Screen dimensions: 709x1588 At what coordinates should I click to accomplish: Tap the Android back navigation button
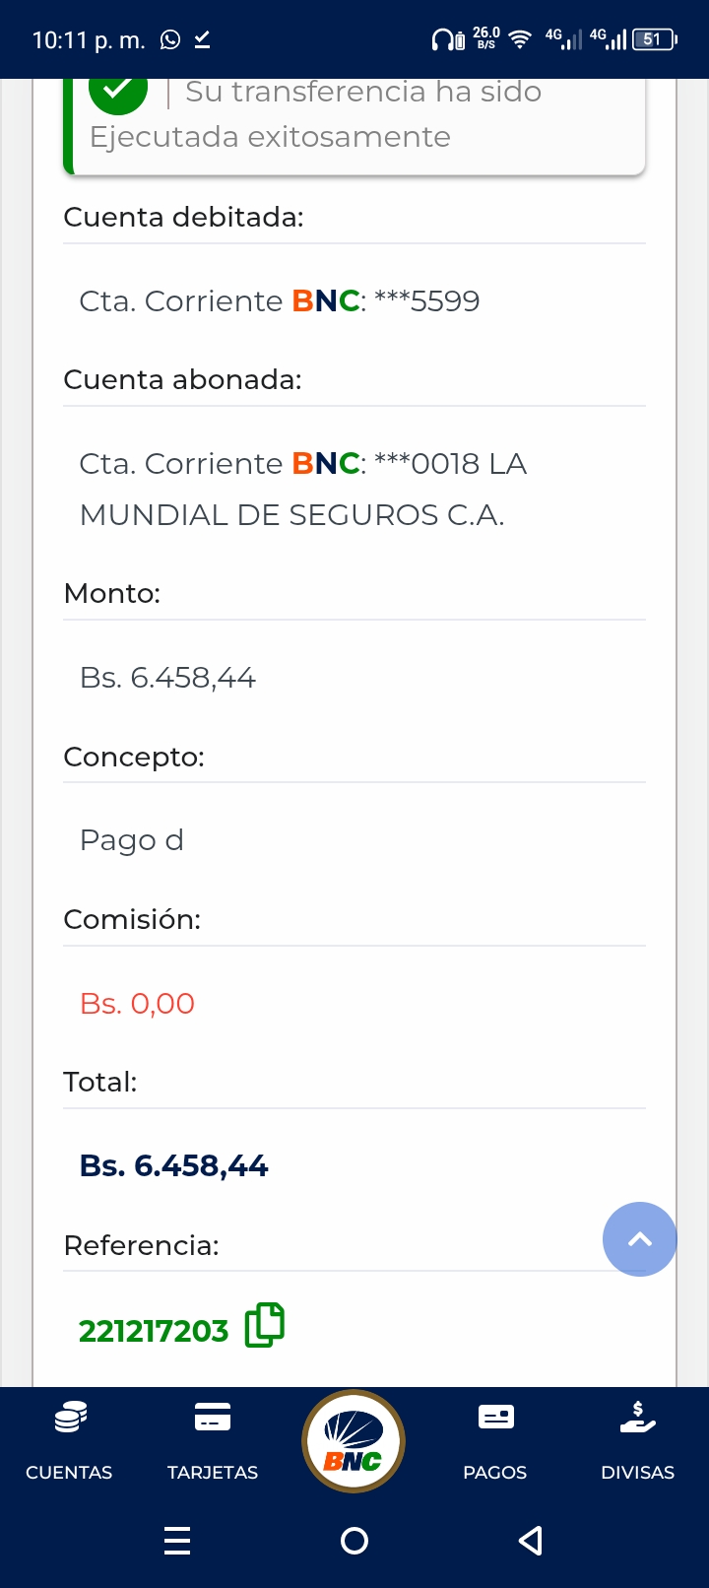531,1540
